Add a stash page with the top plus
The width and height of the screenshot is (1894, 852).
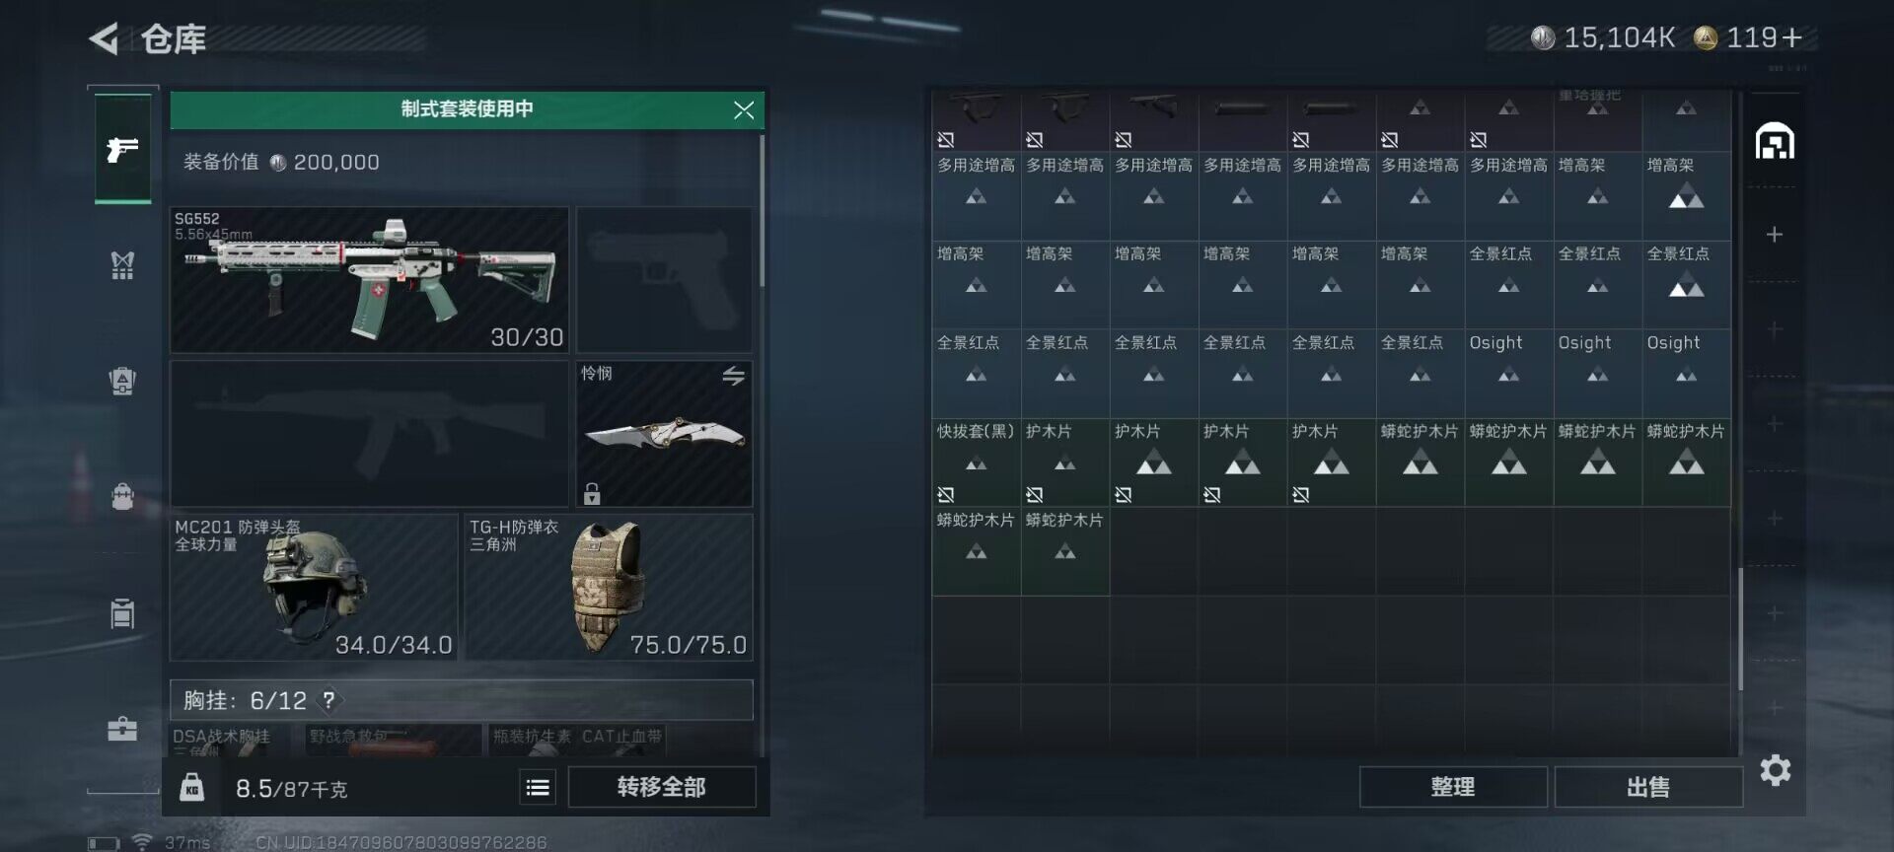pyautogui.click(x=1775, y=235)
